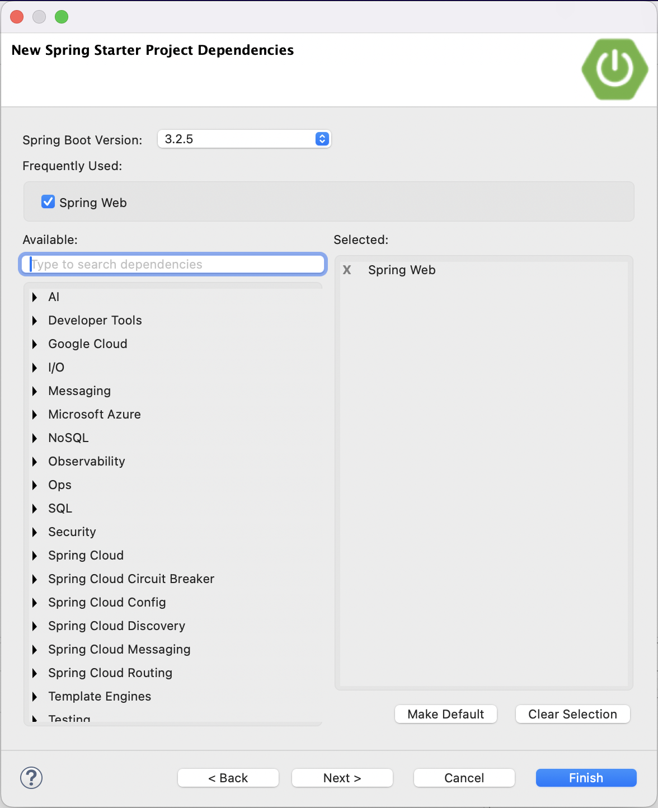Image resolution: width=658 pixels, height=808 pixels.
Task: Select the Spring Cloud label
Action: 86,556
